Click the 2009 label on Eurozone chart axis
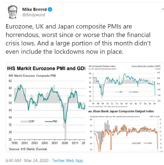This screenshot has height=165, width=164. click(x=65, y=143)
